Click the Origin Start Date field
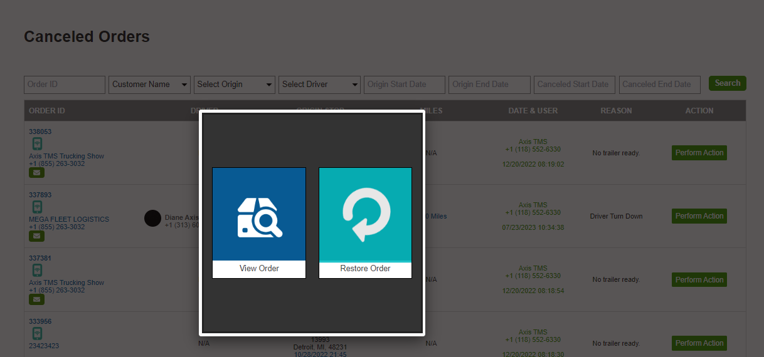 point(405,85)
